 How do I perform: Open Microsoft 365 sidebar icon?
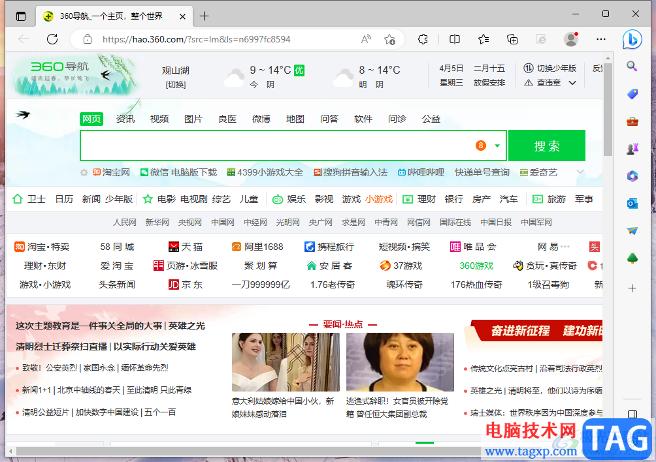pos(632,176)
